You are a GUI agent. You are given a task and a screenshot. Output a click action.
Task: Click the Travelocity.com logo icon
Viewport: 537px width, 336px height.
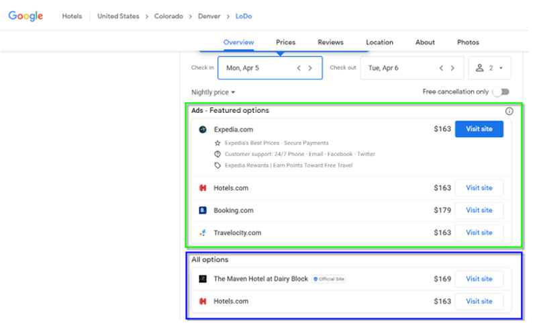(203, 233)
